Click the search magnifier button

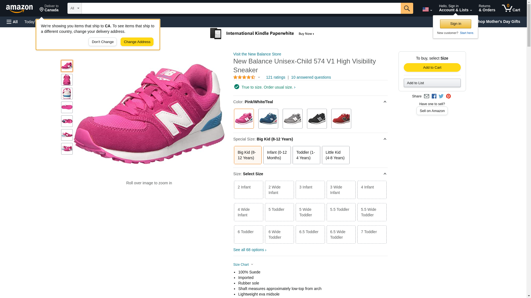coord(407,8)
